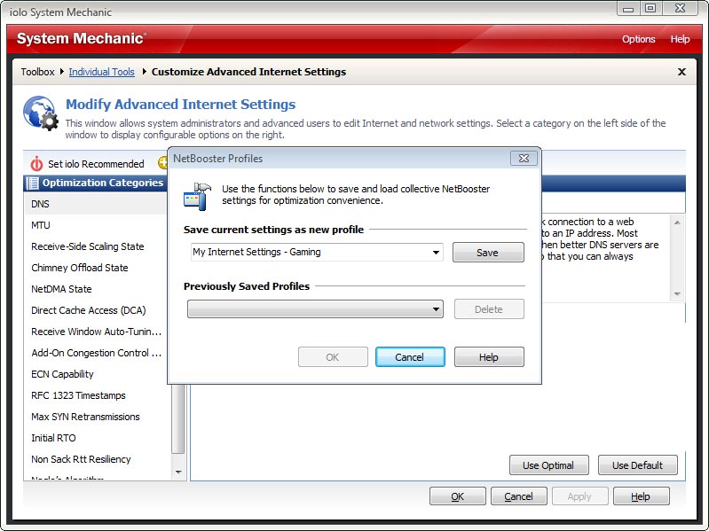This screenshot has width=709, height=531.
Task: Open Help from NetBooster Profiles dialog
Action: pyautogui.click(x=489, y=357)
